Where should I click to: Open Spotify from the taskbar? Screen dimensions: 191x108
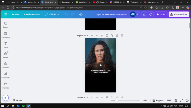23,106
